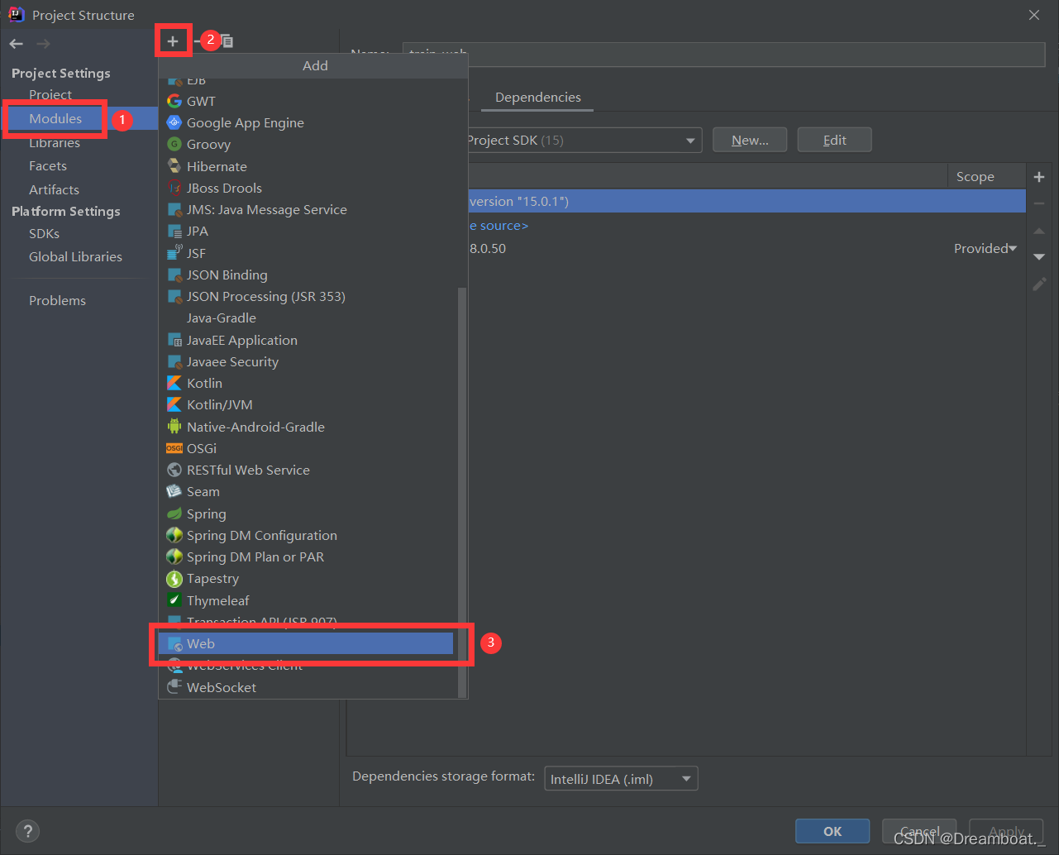This screenshot has width=1059, height=855.
Task: Select Web from the Add menu
Action: [x=306, y=643]
